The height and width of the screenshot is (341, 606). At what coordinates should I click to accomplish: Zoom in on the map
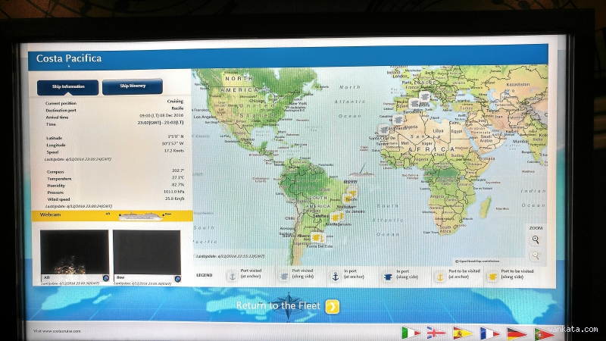point(536,239)
